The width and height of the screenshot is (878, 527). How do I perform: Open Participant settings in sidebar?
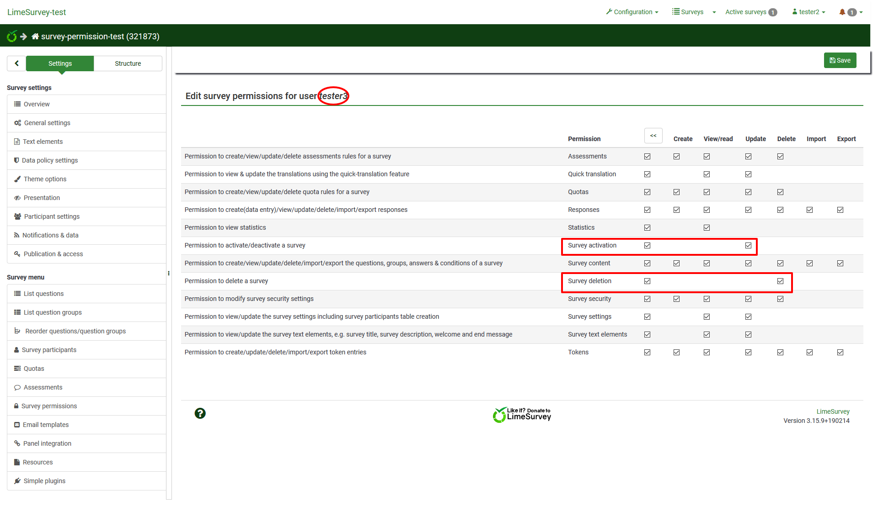[x=52, y=216]
